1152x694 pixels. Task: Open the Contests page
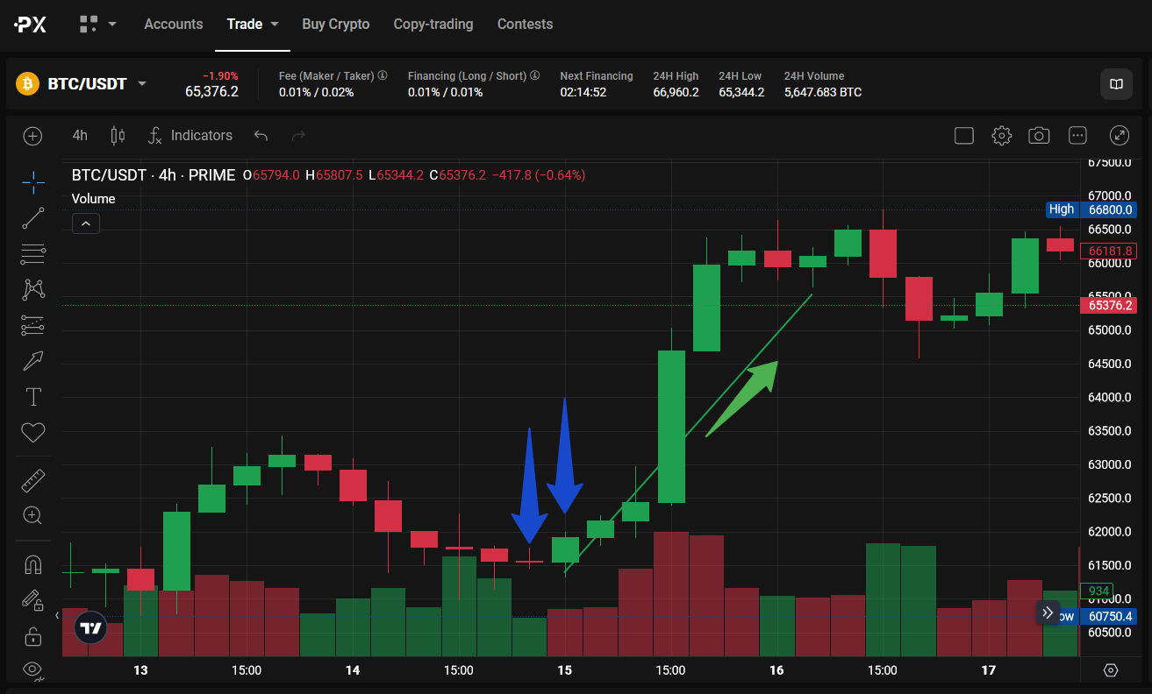(525, 24)
